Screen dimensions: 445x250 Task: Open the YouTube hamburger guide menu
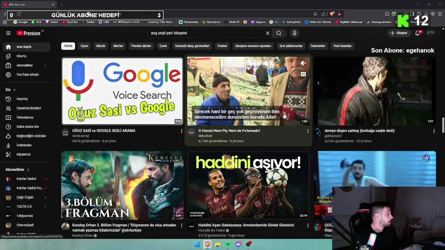(x=8, y=33)
